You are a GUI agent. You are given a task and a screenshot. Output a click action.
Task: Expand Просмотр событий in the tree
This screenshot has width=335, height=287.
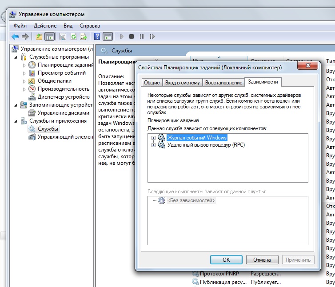[24, 73]
